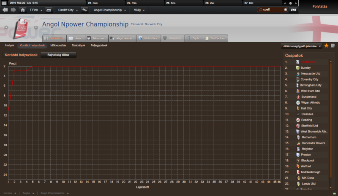Open Játékosmegfigyelő jelentése dropdown

coord(301,46)
